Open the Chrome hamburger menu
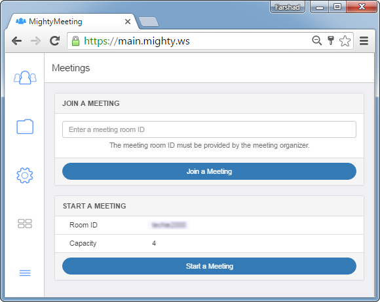Screen dimensions: 380x302 (x=364, y=41)
